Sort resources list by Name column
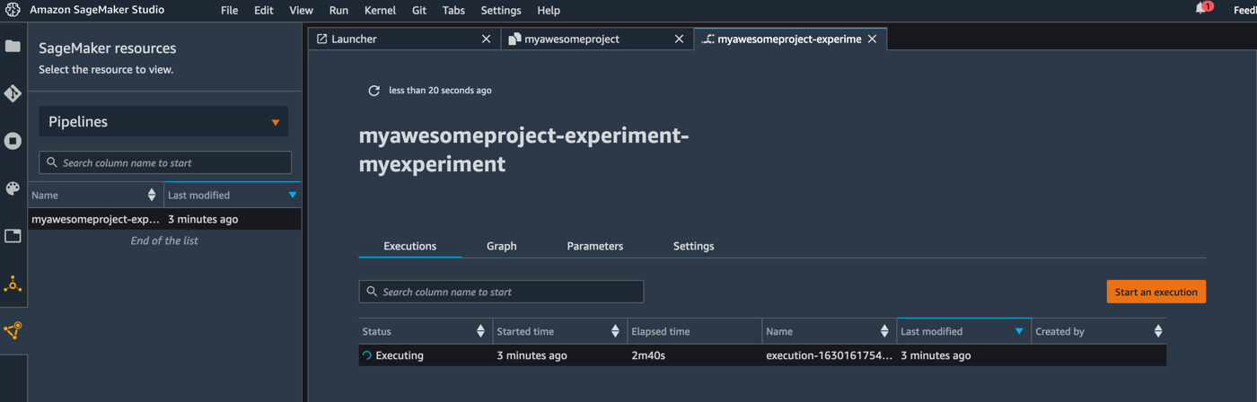The image size is (1257, 402). pyautogui.click(x=152, y=195)
